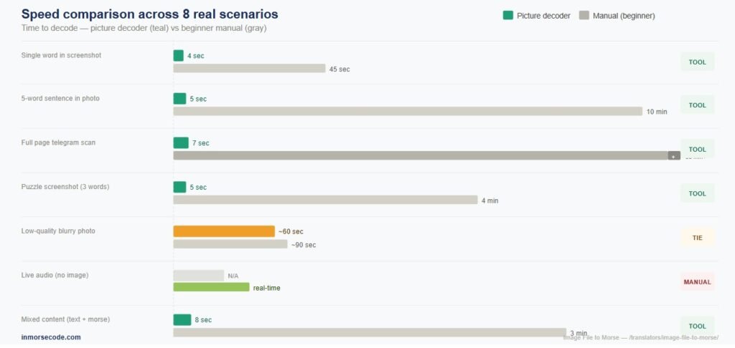Select the TIE badge for blurry photo
The height and width of the screenshot is (348, 735).
(x=697, y=237)
